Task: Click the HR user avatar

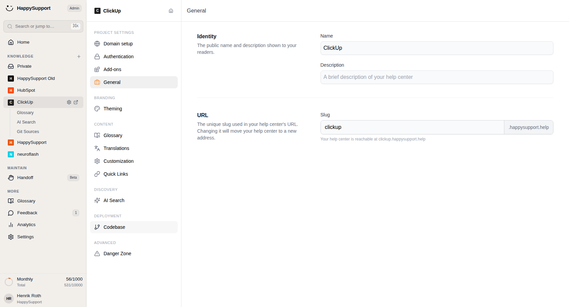Action: pos(9,299)
